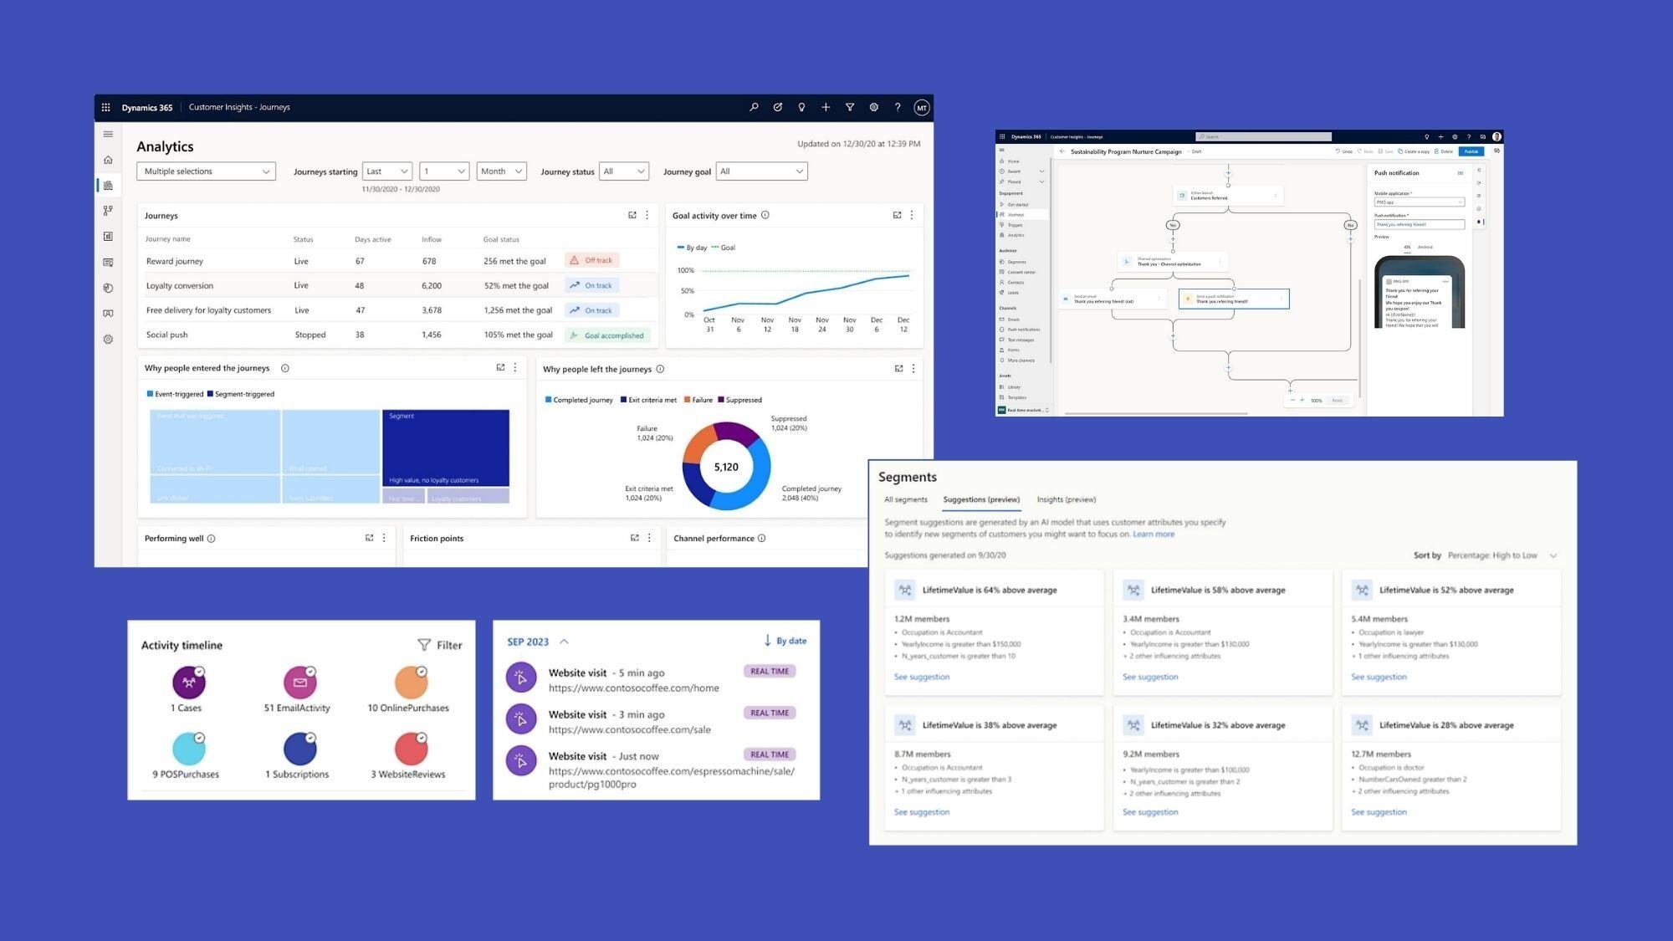The image size is (1673, 941).
Task: Open the Month period dropdown
Action: click(501, 171)
